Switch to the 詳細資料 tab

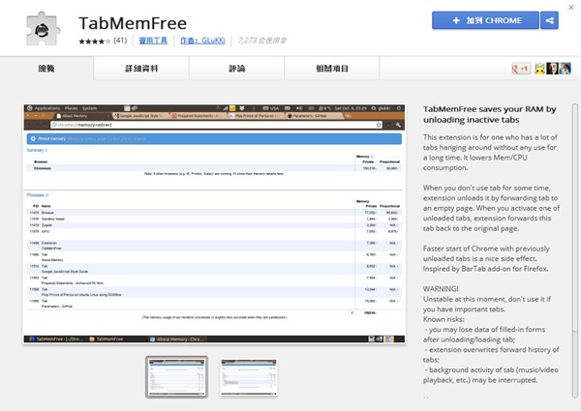[141, 69]
